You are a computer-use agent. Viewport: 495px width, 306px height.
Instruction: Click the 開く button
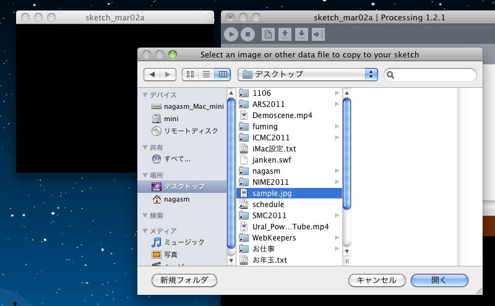pos(439,280)
